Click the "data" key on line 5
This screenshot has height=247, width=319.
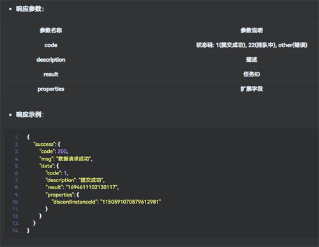47,166
